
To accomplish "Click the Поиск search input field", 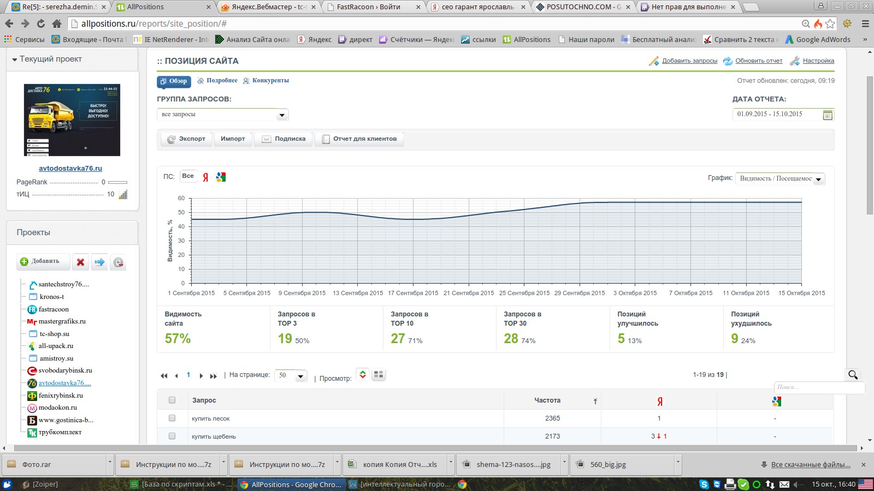I will tap(819, 387).
